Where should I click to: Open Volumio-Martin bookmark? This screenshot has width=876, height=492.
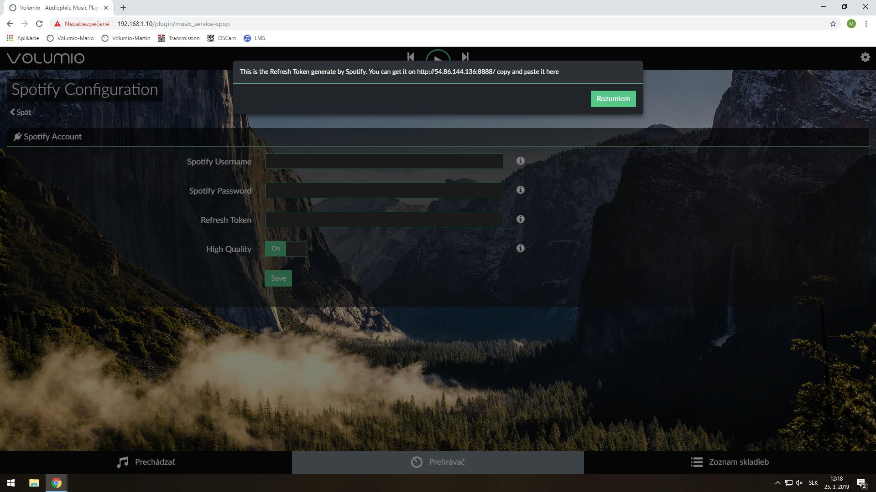[x=126, y=38]
